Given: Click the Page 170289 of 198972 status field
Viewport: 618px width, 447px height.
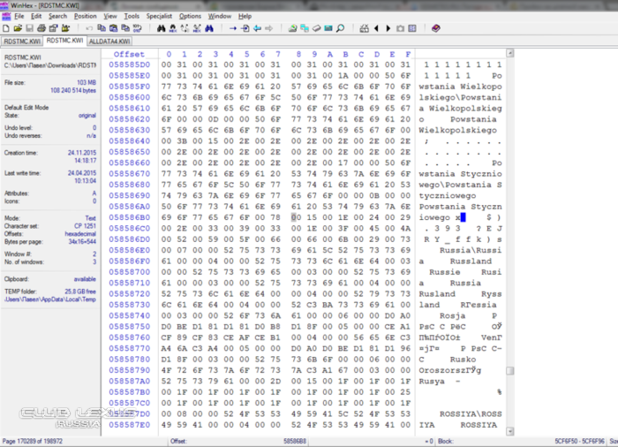Looking at the screenshot, I should 32,440.
